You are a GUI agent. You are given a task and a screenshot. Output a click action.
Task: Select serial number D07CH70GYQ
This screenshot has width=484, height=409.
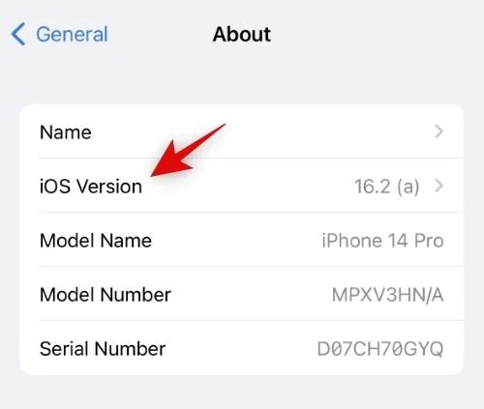(380, 349)
